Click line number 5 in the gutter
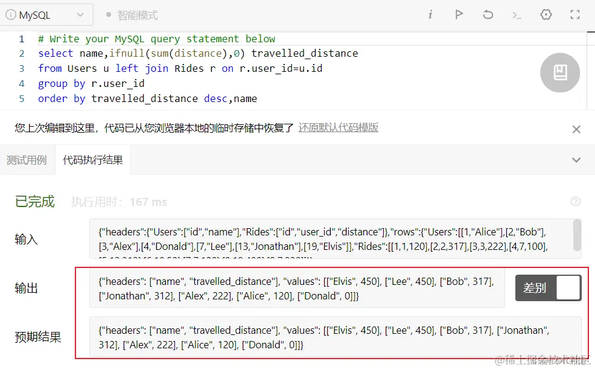 pyautogui.click(x=22, y=98)
